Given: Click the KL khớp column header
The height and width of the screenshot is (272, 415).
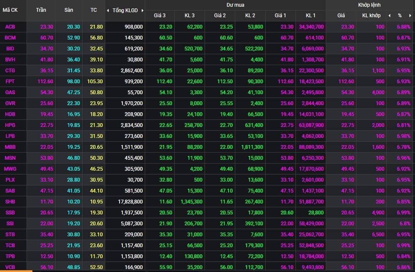Looking at the screenshot, I should click(371, 16).
